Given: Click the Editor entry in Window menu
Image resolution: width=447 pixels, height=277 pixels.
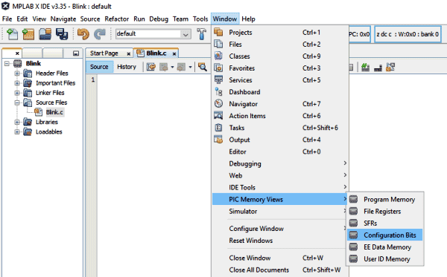Looking at the screenshot, I should pyautogui.click(x=279, y=151).
